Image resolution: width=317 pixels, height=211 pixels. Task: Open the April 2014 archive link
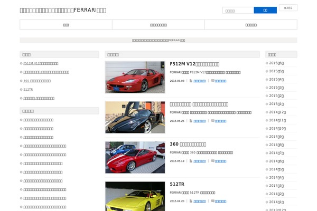click(x=276, y=177)
